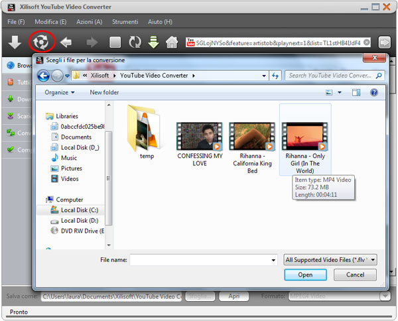The image size is (398, 321).
Task: Go forward with the toolbar right arrow
Action: (92, 42)
